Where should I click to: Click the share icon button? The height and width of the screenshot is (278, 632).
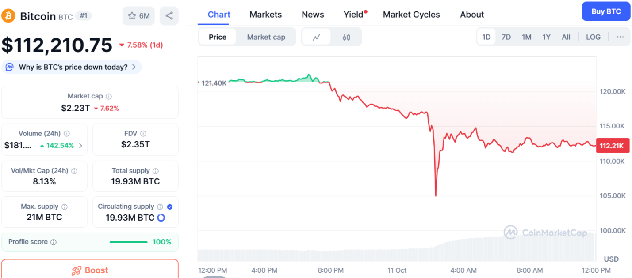point(169,16)
